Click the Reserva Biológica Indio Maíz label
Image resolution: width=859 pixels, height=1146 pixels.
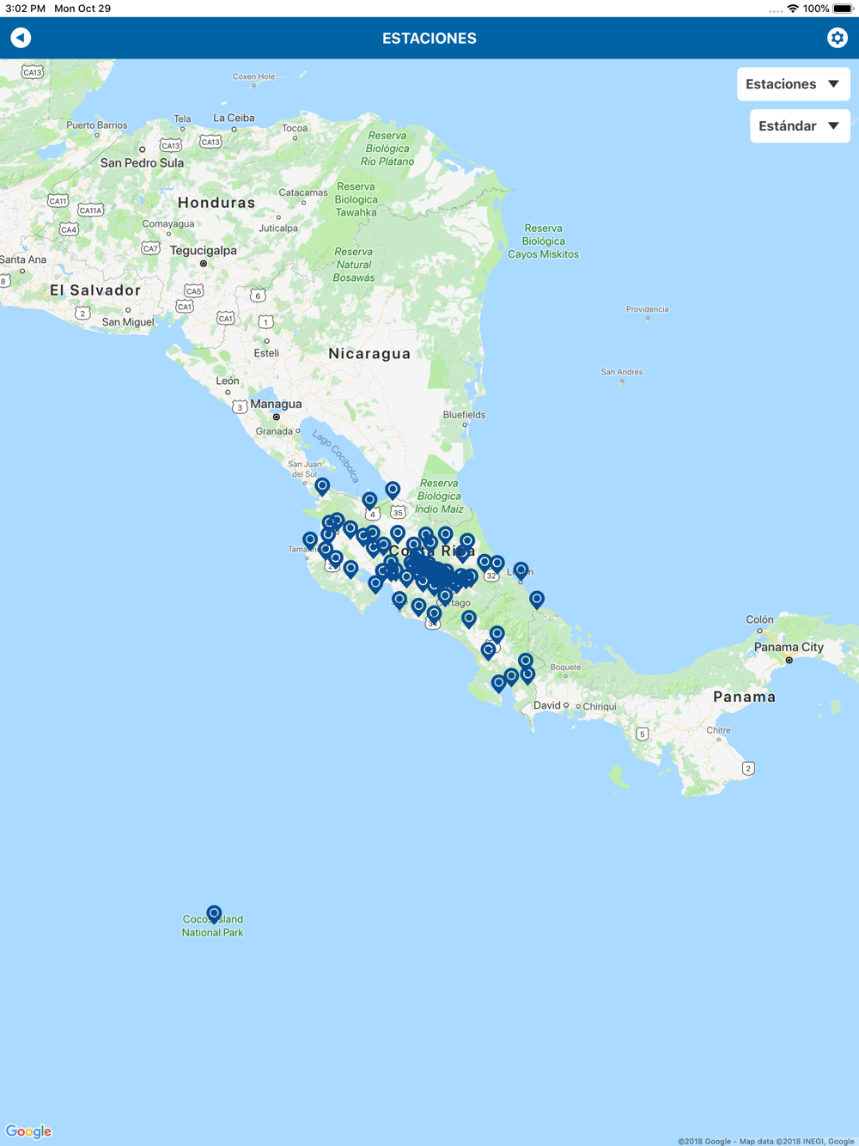pos(439,496)
